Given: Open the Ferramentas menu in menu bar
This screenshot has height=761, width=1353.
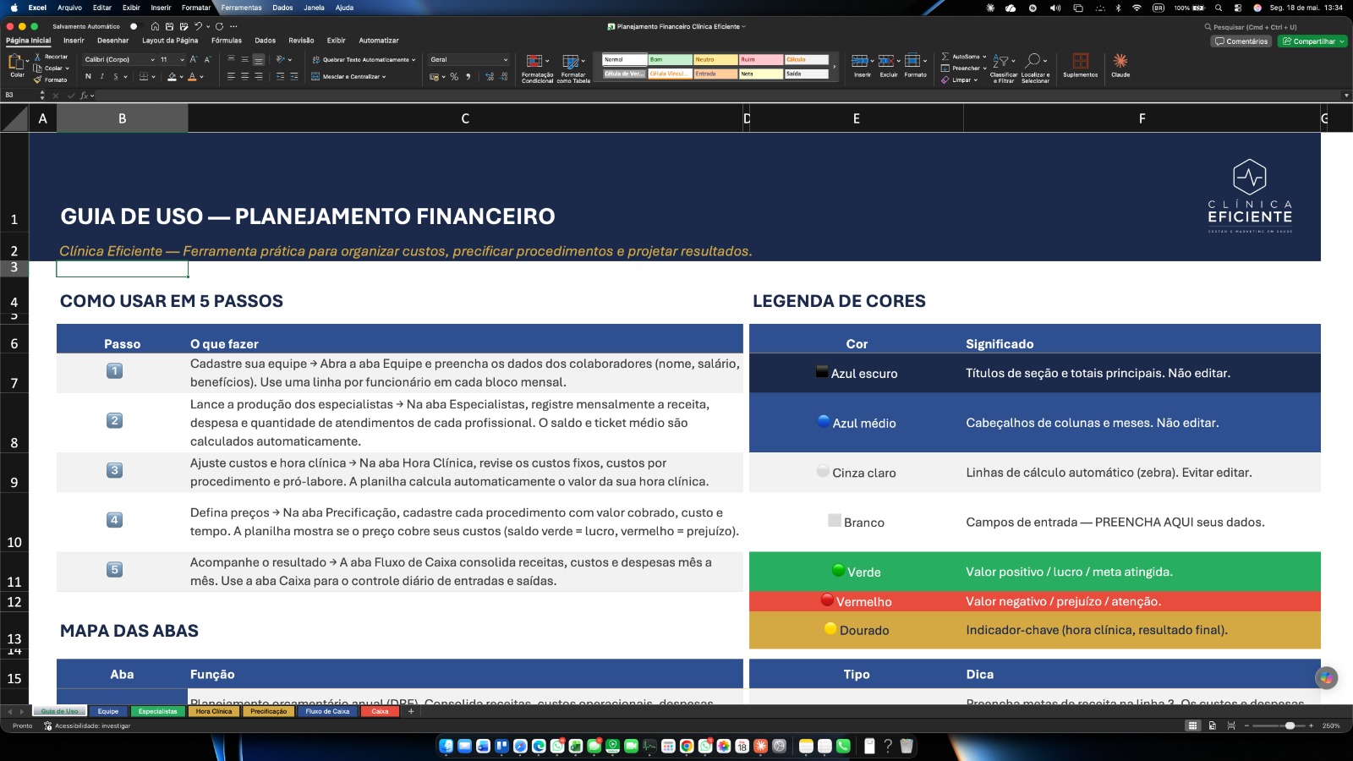Looking at the screenshot, I should point(241,8).
